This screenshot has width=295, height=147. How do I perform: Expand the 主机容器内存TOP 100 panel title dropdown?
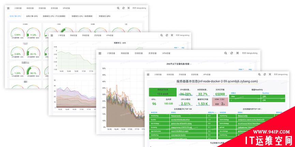click(252, 109)
